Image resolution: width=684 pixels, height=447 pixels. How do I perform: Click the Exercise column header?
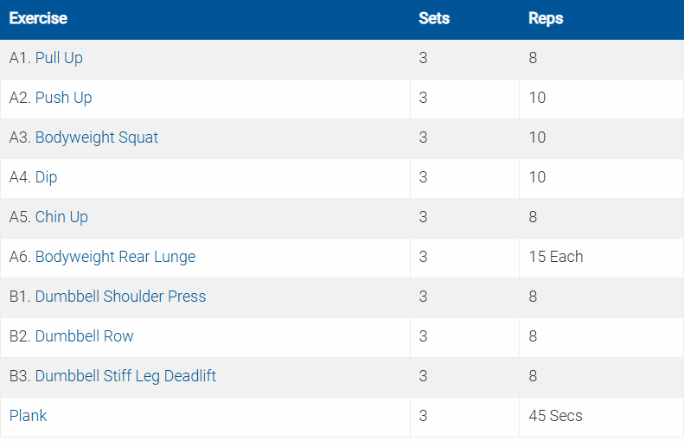coord(38,18)
